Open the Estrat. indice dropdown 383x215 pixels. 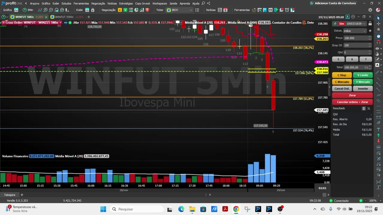tap(355, 31)
